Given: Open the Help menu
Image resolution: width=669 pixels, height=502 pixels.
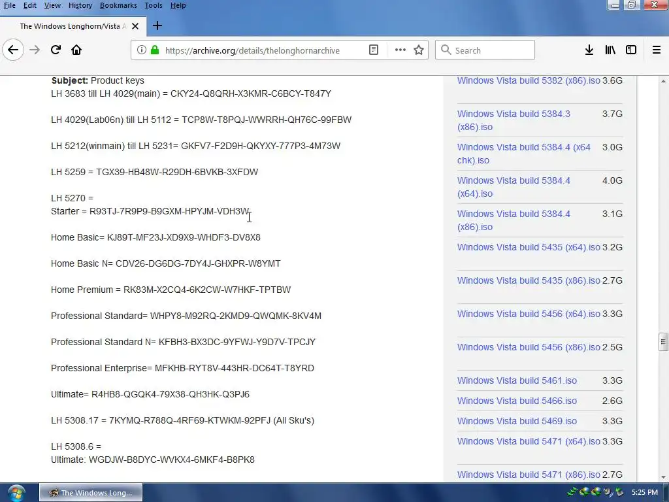Looking at the screenshot, I should coord(178,5).
